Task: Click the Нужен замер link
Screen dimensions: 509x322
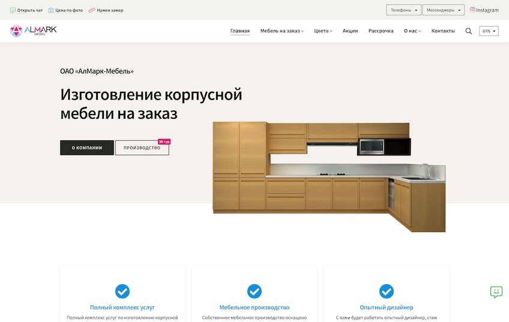Action: [x=110, y=10]
